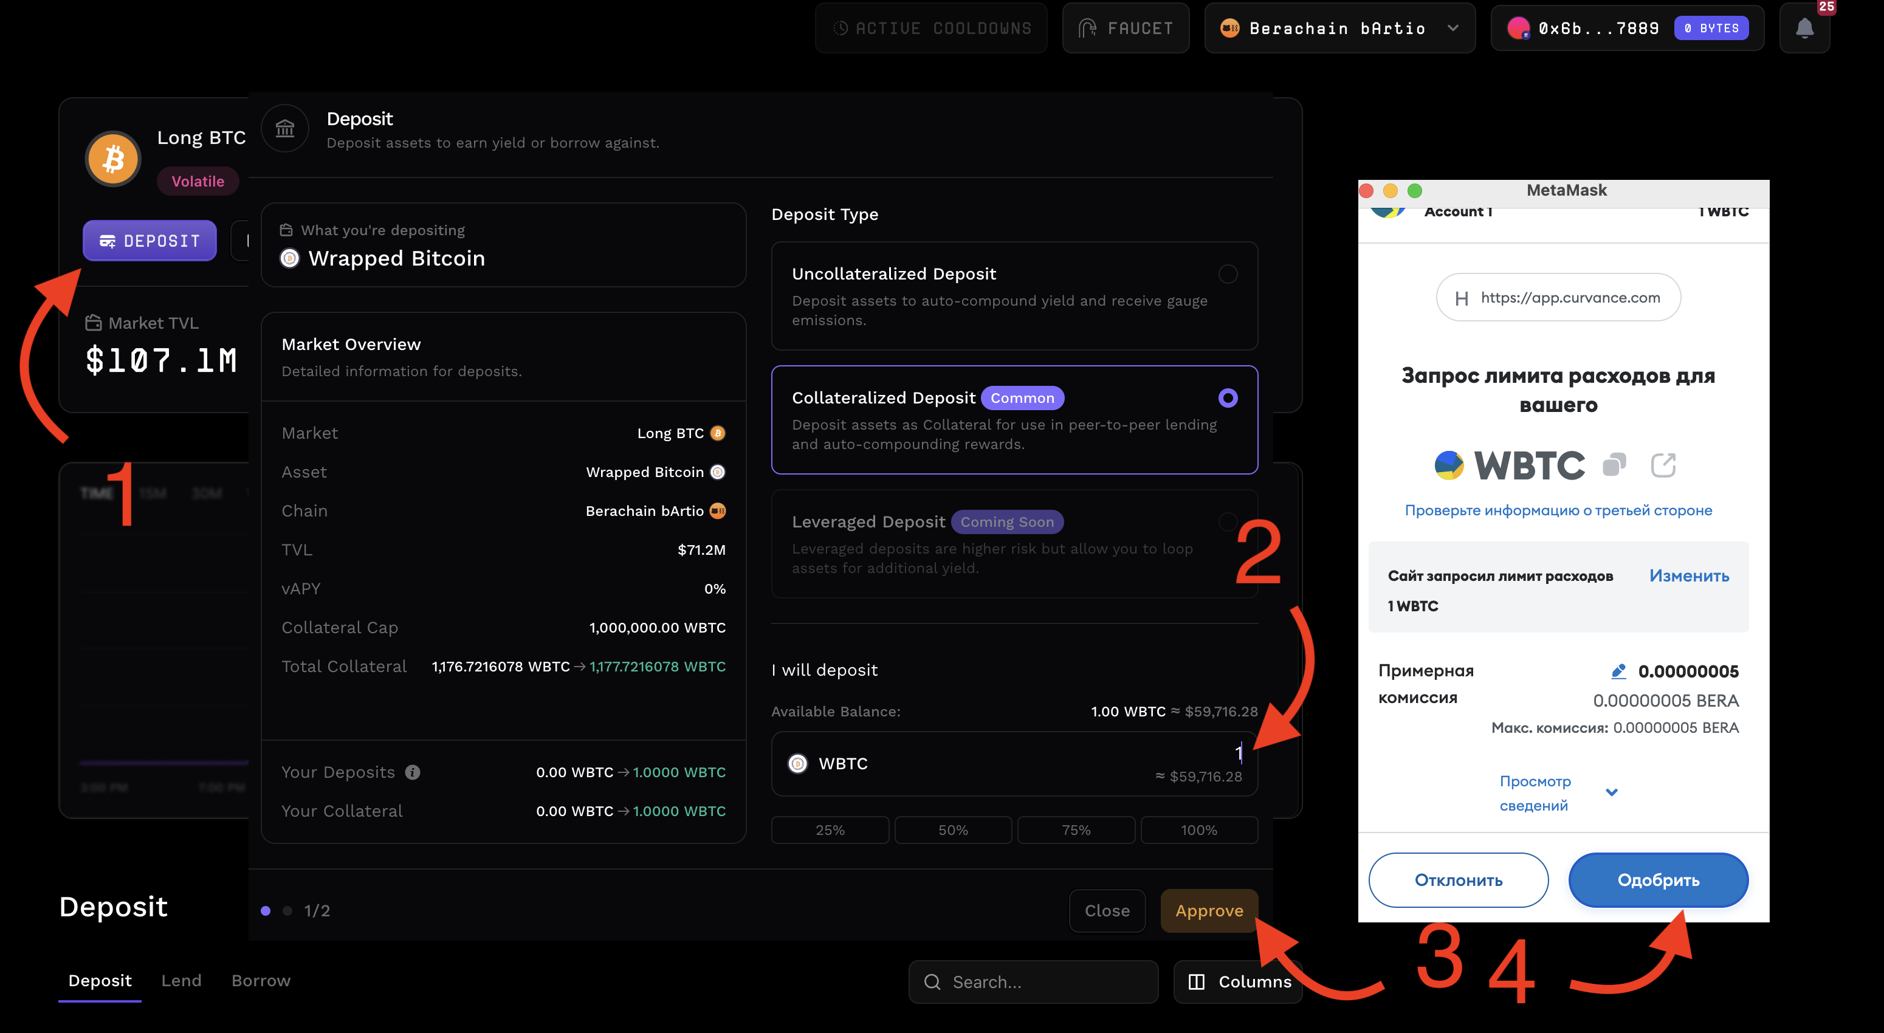The height and width of the screenshot is (1033, 1884).
Task: Click the notification bell icon
Action: point(1804,29)
